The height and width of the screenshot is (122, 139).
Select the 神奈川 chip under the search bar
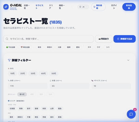pos(49,47)
